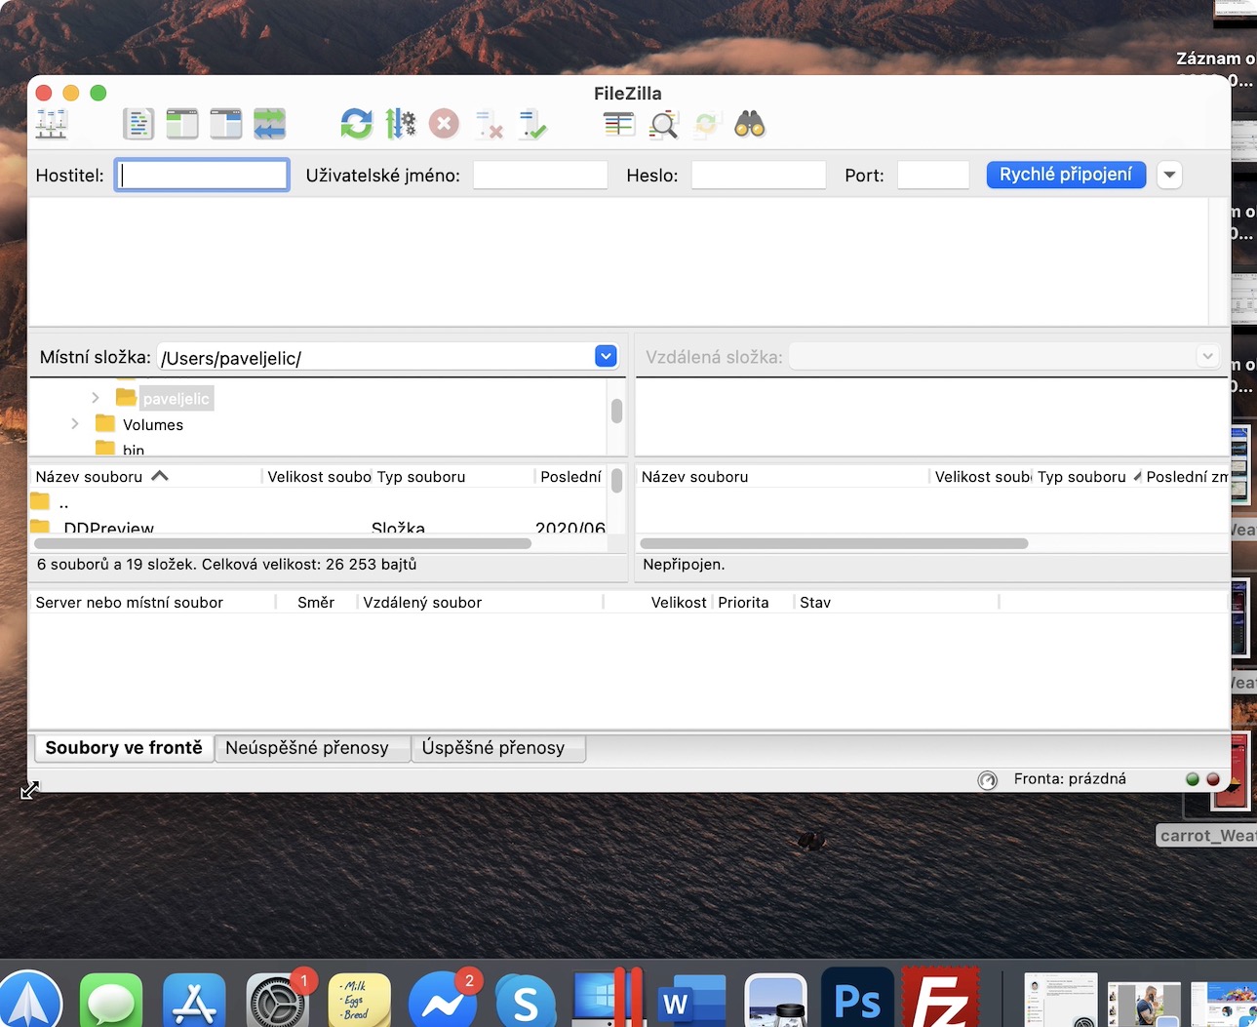Sort remote list by Název souboru
Viewport: 1257px width, 1027px height.
782,477
